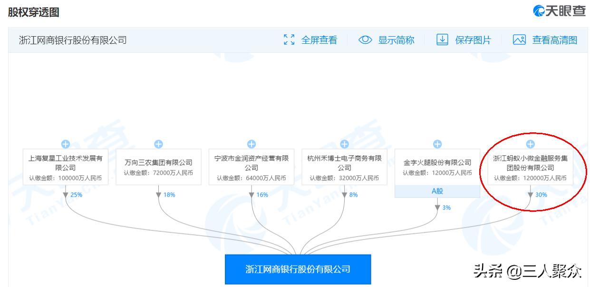Click the 天眼查 logo icon

coord(538,12)
